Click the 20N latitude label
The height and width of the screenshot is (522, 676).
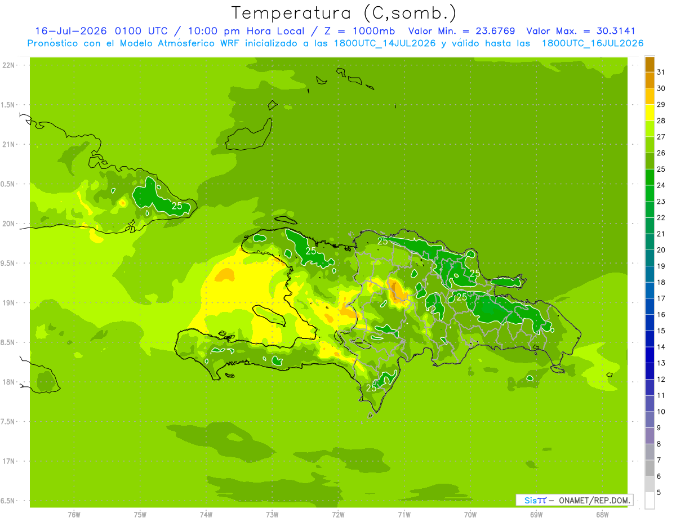pyautogui.click(x=8, y=224)
